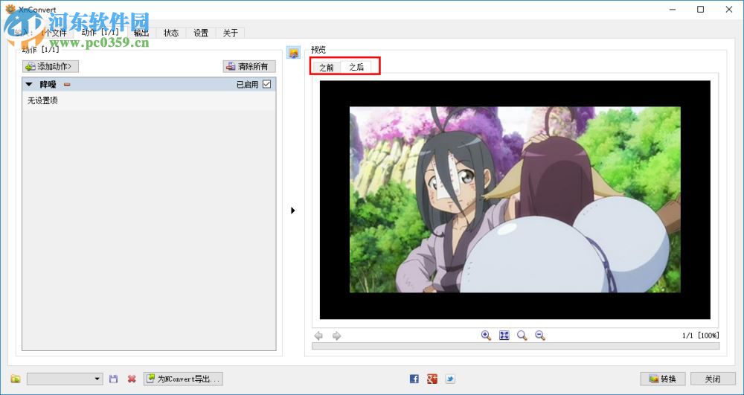Screen dimensions: 744x395
Task: Switch to the 之前 preview tab
Action: [327, 68]
